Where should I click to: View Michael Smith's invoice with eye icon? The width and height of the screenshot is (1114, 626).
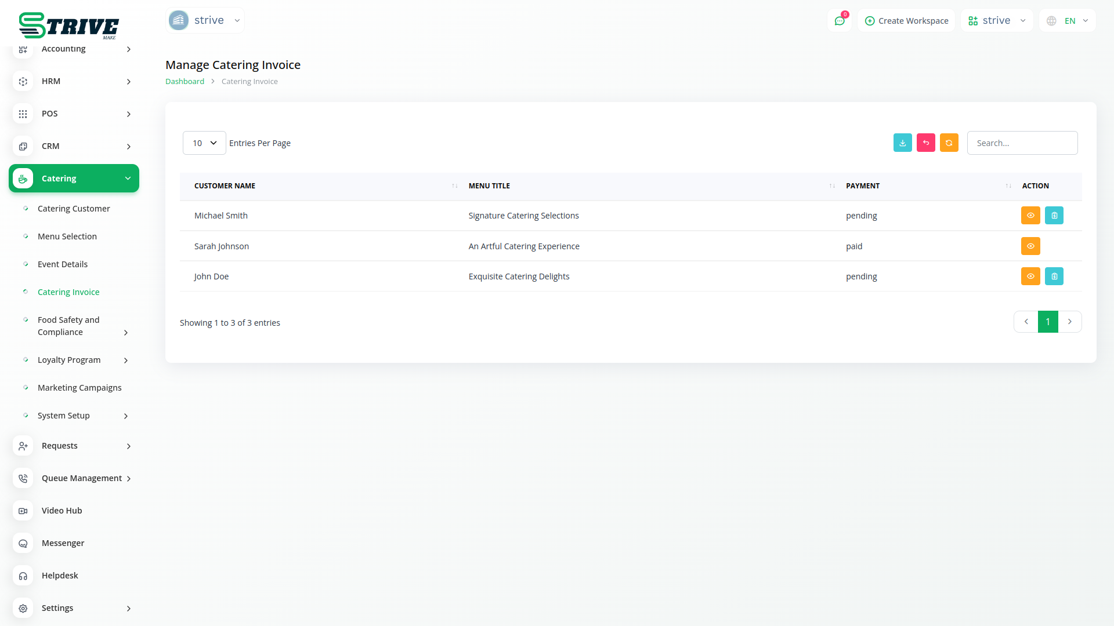coord(1030,216)
